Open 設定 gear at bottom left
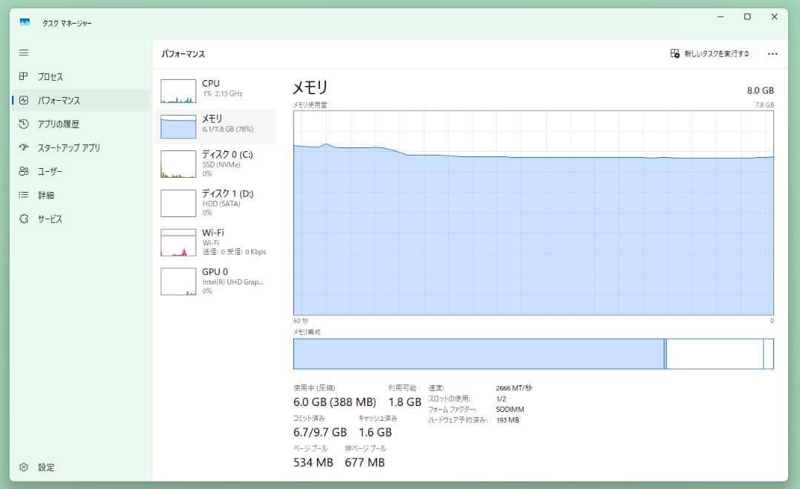Image resolution: width=800 pixels, height=489 pixels. click(24, 468)
